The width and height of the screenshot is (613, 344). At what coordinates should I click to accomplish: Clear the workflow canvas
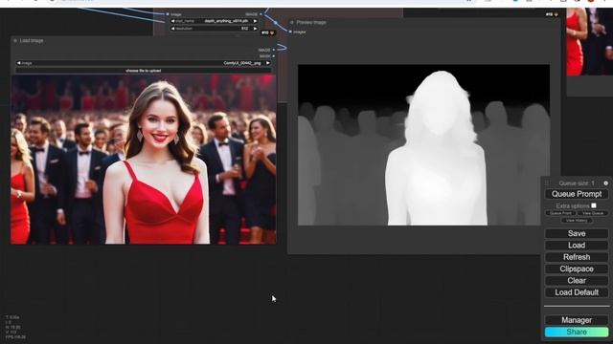click(x=577, y=280)
